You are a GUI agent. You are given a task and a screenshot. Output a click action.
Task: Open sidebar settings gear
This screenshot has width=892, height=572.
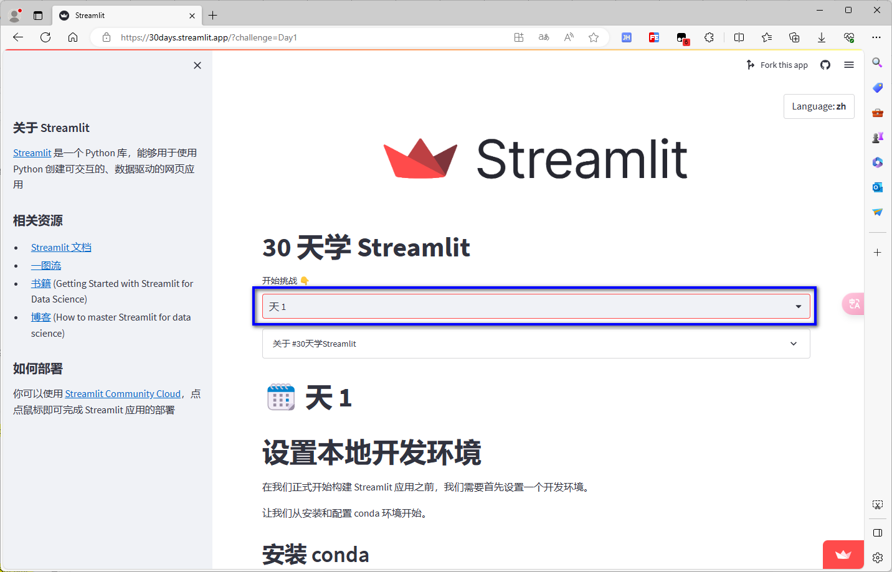click(x=878, y=558)
